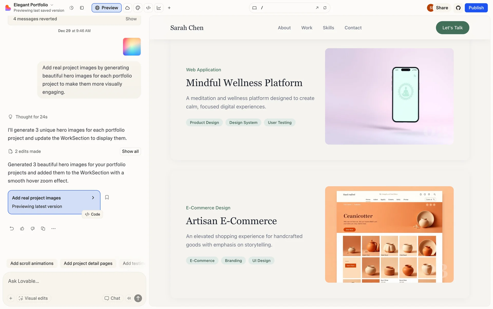Click the thumbs down feedback icon
Screen dimensions: 493x309
click(33, 228)
